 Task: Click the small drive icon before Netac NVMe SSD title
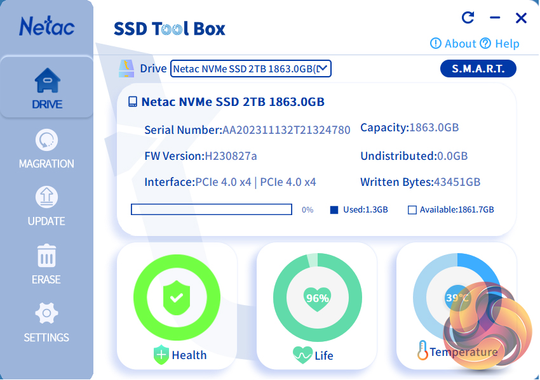[133, 102]
